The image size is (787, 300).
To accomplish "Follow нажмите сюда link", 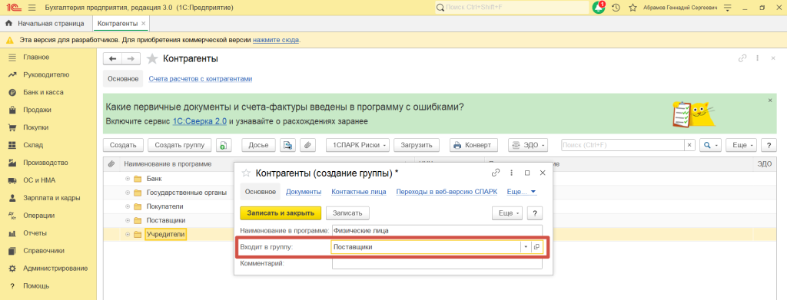I will (x=276, y=40).
